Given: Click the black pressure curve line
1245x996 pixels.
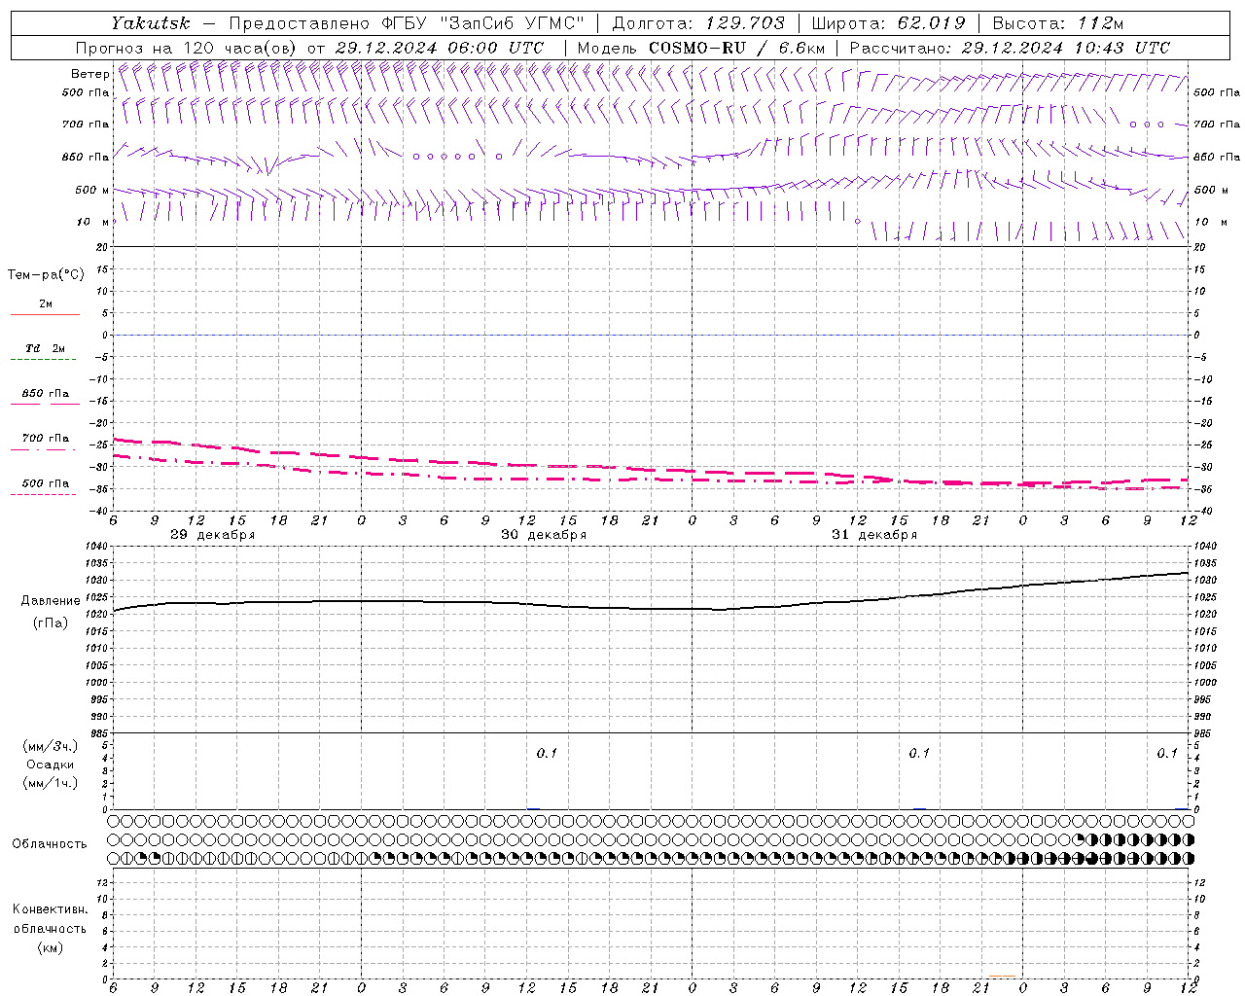Looking at the screenshot, I should (652, 608).
